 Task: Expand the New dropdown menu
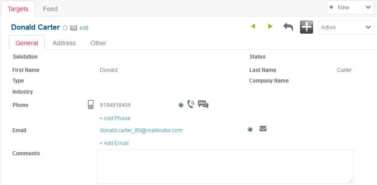350,8
